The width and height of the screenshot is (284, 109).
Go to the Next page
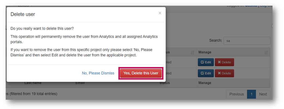[x=263, y=94]
